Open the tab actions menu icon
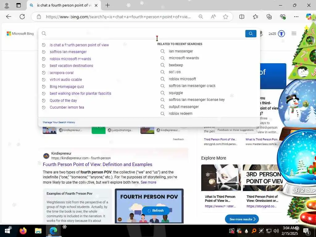 click(x=19, y=5)
